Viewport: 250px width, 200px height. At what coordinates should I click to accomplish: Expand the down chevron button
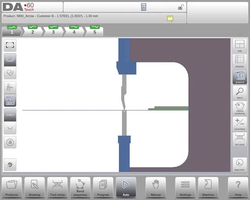pos(10,128)
